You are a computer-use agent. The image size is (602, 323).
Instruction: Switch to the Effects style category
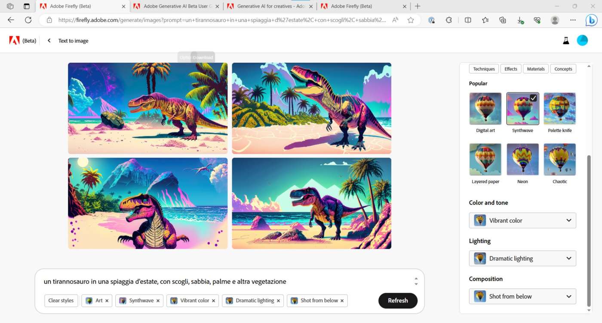(x=511, y=69)
